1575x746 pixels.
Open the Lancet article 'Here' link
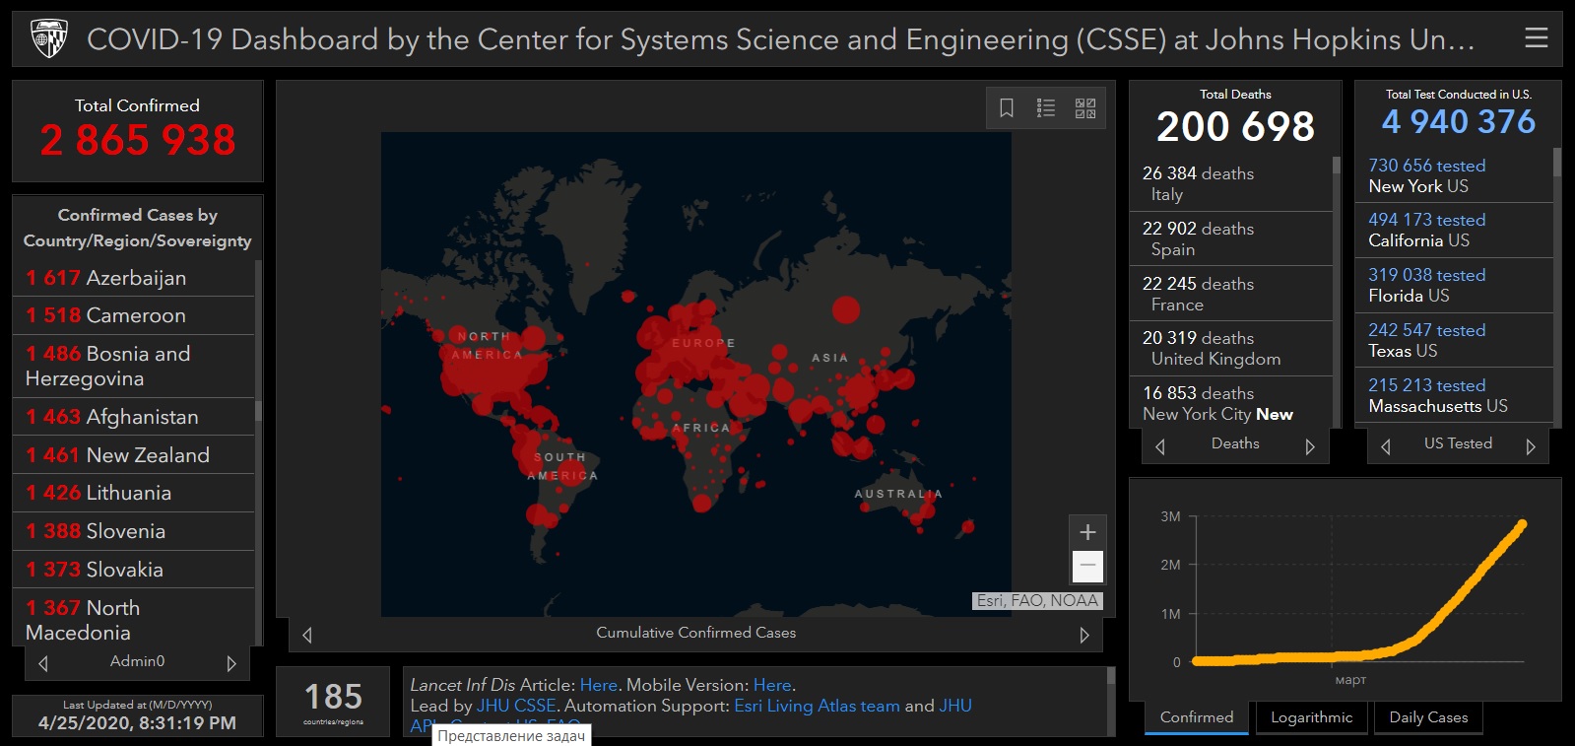coord(599,685)
